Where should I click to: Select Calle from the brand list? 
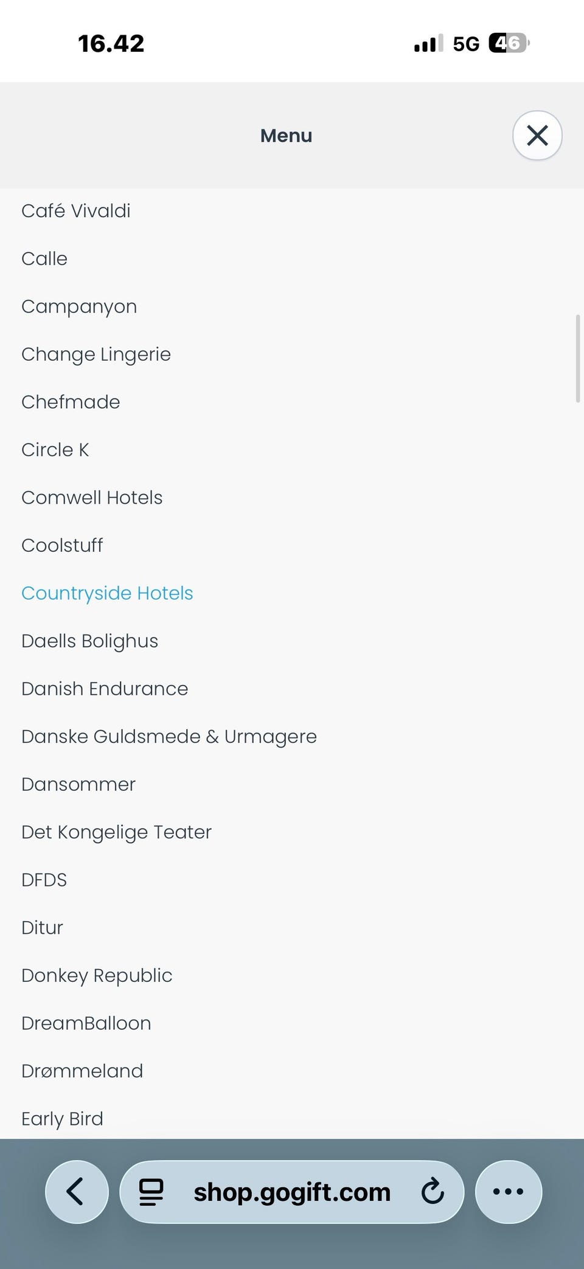tap(44, 259)
